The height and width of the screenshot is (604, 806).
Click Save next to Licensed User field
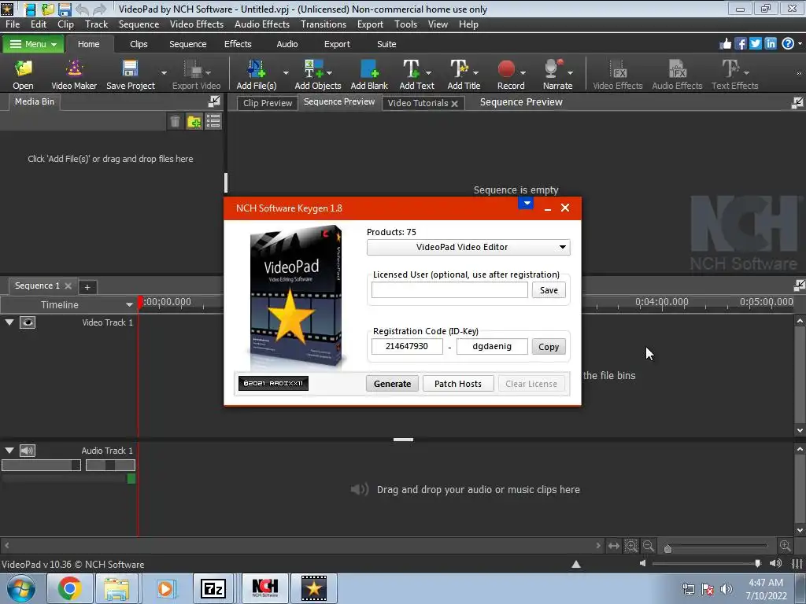(549, 290)
